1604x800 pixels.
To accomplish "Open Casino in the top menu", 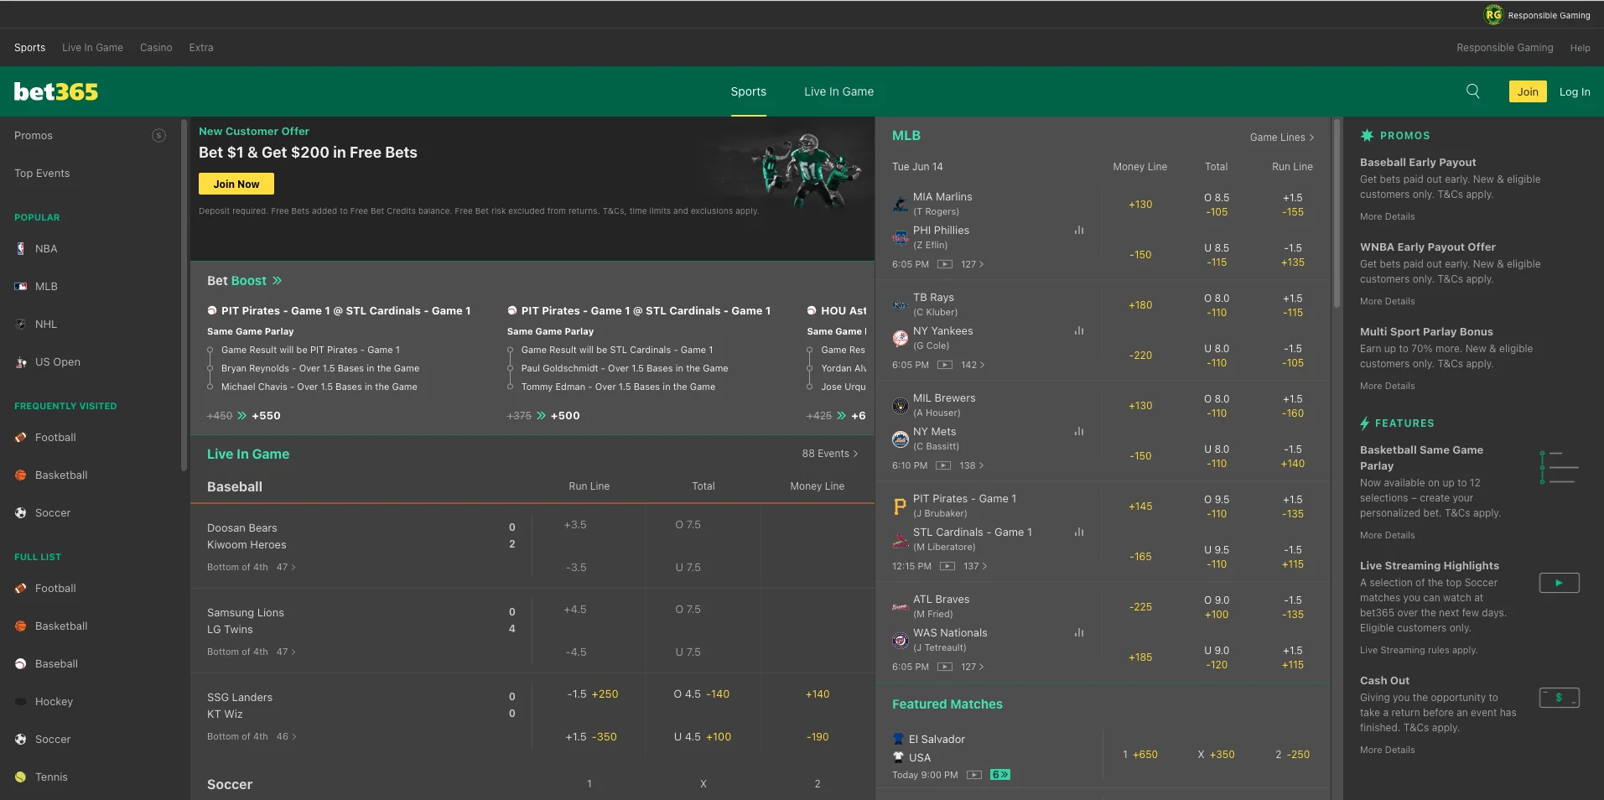I will pyautogui.click(x=156, y=48).
